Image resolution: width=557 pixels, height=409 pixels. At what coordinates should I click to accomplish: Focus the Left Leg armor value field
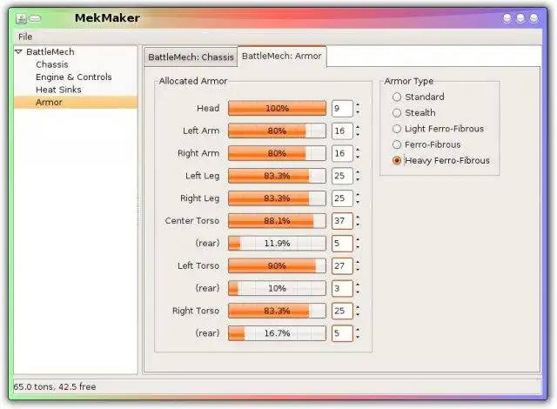point(342,176)
